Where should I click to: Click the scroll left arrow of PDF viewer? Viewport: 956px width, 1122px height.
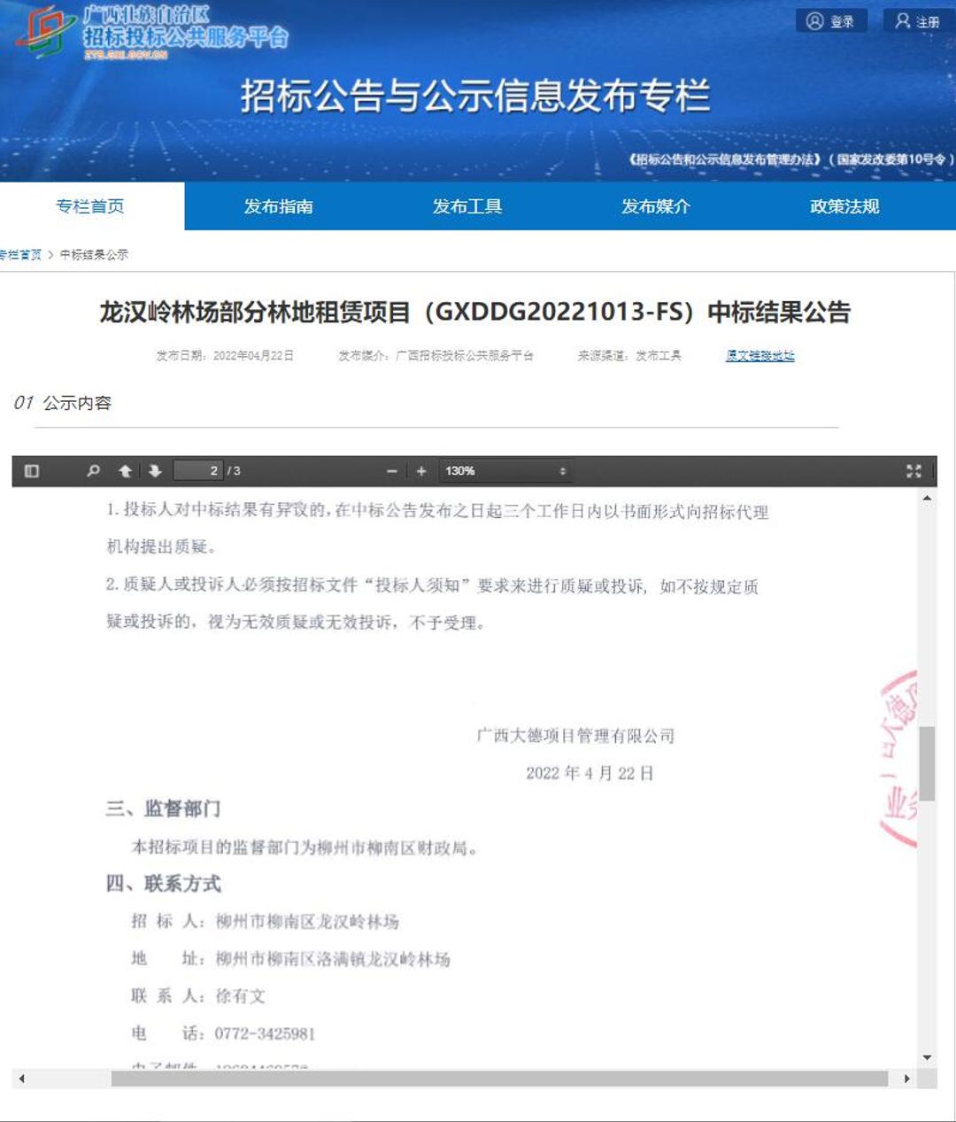pyautogui.click(x=21, y=1079)
